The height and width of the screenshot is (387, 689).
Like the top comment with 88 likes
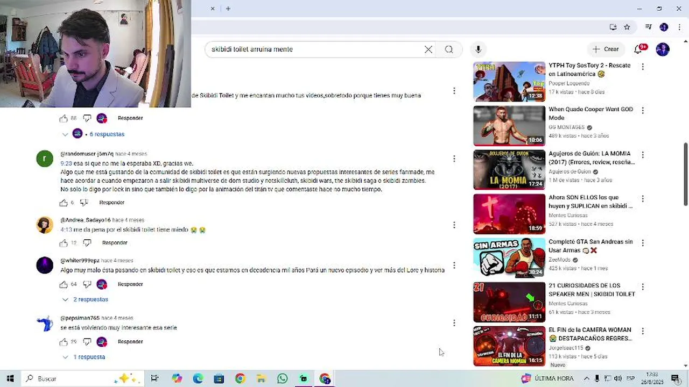coord(64,118)
